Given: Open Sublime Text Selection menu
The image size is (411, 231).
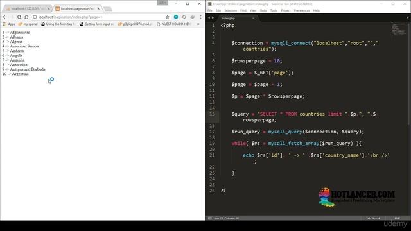Looking at the screenshot, I should [231, 10].
